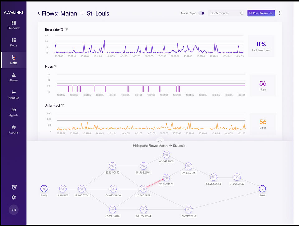Open Agents from the sidebar
Viewport: 299px width, 226px height.
coord(13,110)
